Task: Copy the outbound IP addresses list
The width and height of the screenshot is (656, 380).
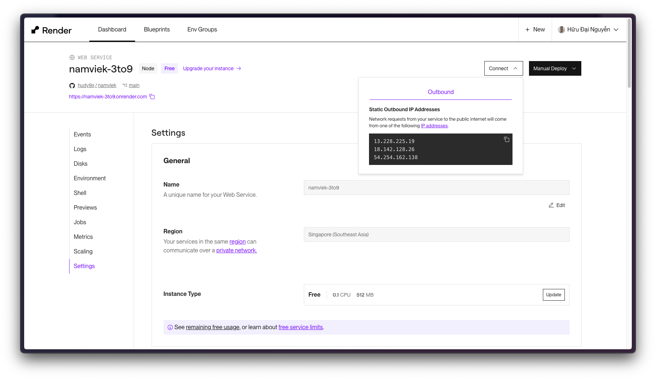Action: [507, 139]
